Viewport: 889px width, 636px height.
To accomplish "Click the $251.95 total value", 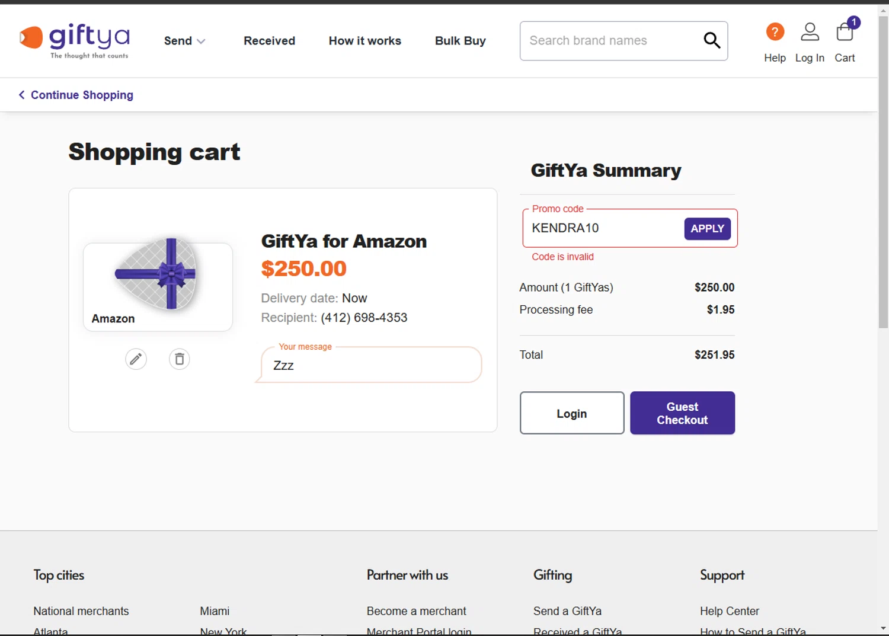I will (x=714, y=354).
